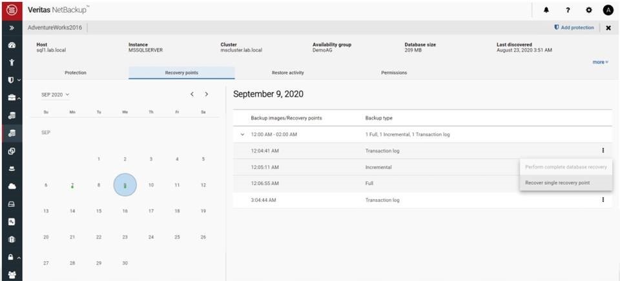Click the 12:04:41 AM recovery point time
This screenshot has width=620, height=281.
click(x=265, y=151)
